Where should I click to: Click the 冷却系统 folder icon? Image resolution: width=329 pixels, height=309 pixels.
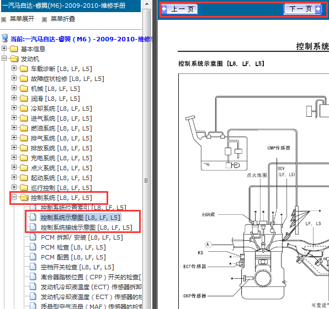click(x=24, y=109)
